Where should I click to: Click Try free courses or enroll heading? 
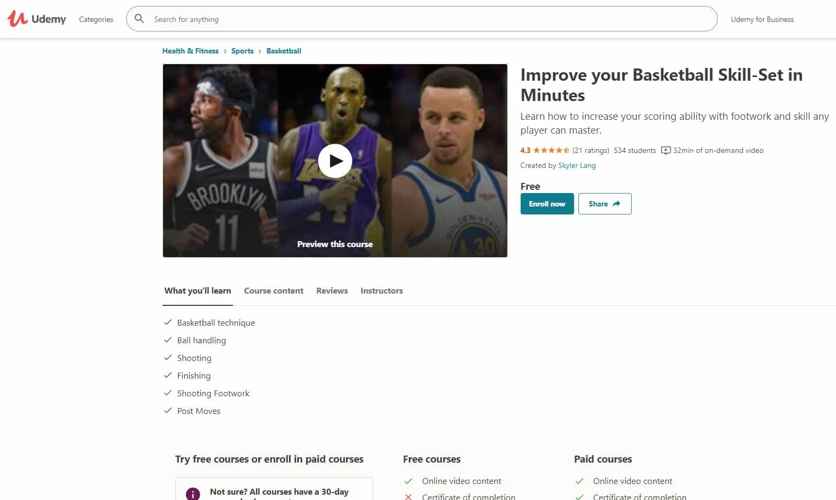click(269, 459)
